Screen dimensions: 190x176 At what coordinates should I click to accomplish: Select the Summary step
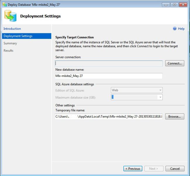pos(10,43)
